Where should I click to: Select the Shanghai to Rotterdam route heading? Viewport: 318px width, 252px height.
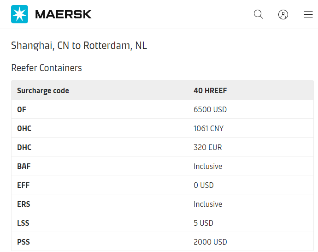[79, 46]
